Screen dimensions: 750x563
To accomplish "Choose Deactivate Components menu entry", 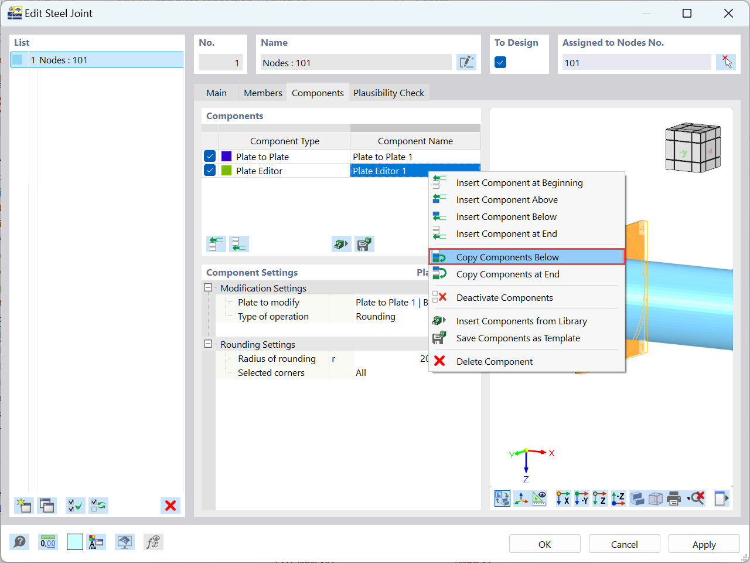I will [x=527, y=298].
